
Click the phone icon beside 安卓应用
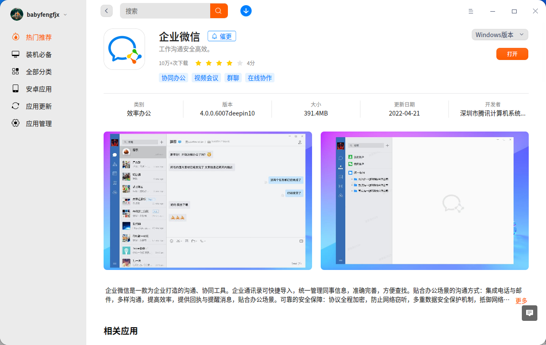coord(16,89)
